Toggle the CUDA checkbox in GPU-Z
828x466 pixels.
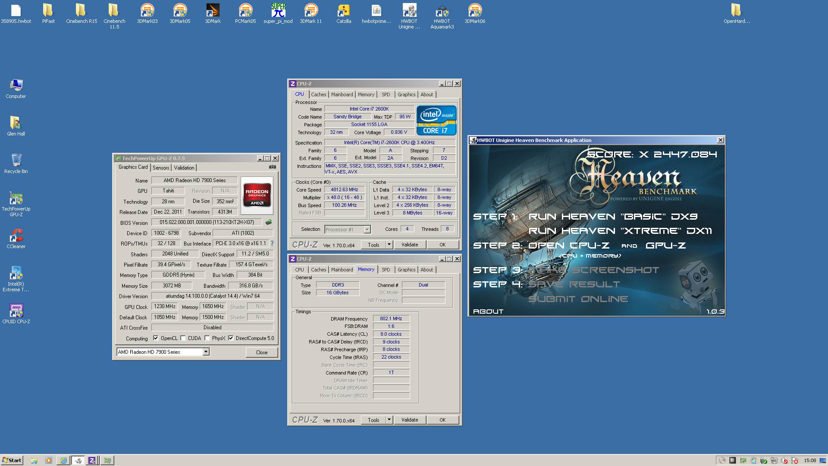183,338
